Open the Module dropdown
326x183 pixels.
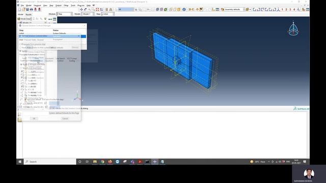pyautogui.click(x=65, y=14)
